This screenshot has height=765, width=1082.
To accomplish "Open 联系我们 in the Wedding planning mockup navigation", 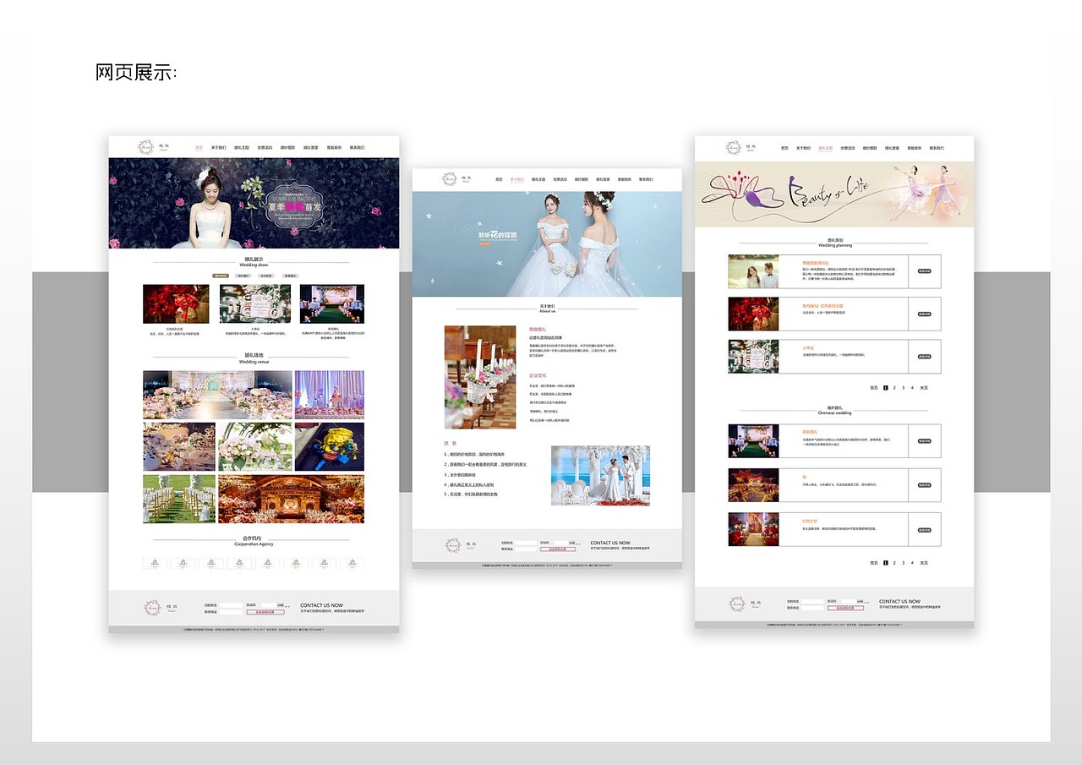I will pyautogui.click(x=936, y=148).
